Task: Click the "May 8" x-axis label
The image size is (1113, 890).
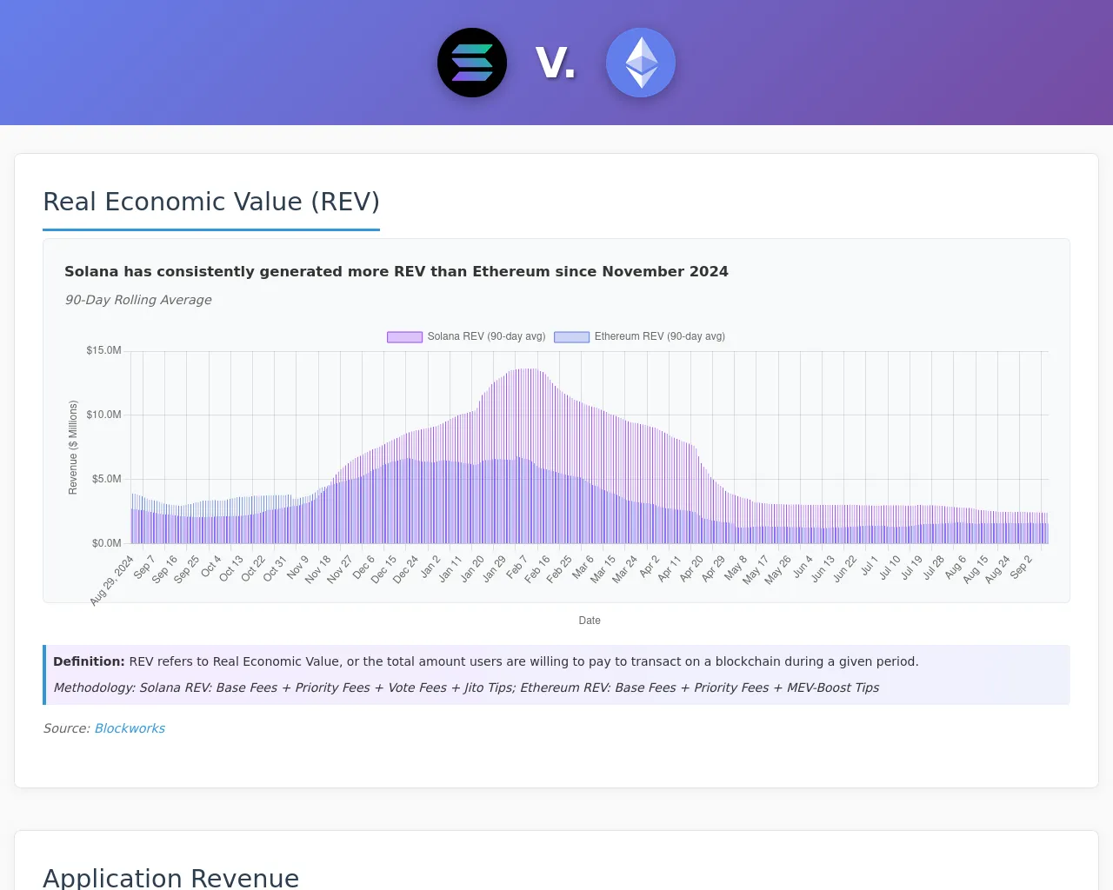Action: [x=736, y=568]
